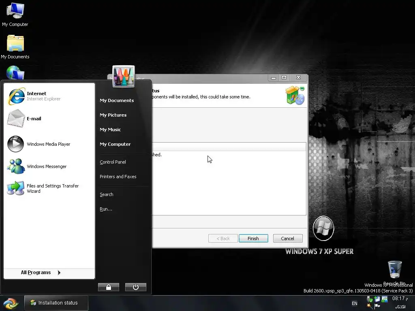The height and width of the screenshot is (311, 415).
Task: Open My Pictures in the Start menu
Action: 113,115
